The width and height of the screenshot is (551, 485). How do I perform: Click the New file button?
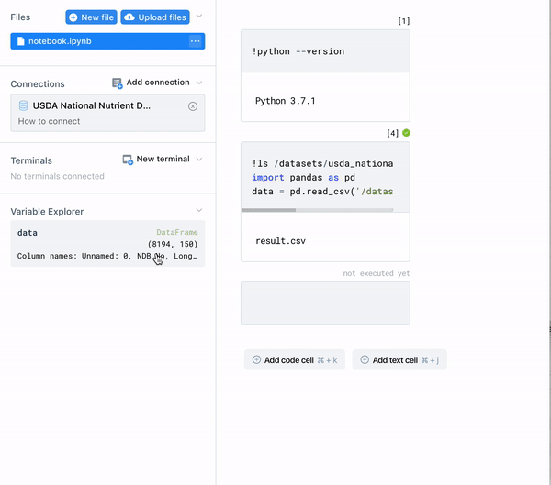pyautogui.click(x=91, y=17)
